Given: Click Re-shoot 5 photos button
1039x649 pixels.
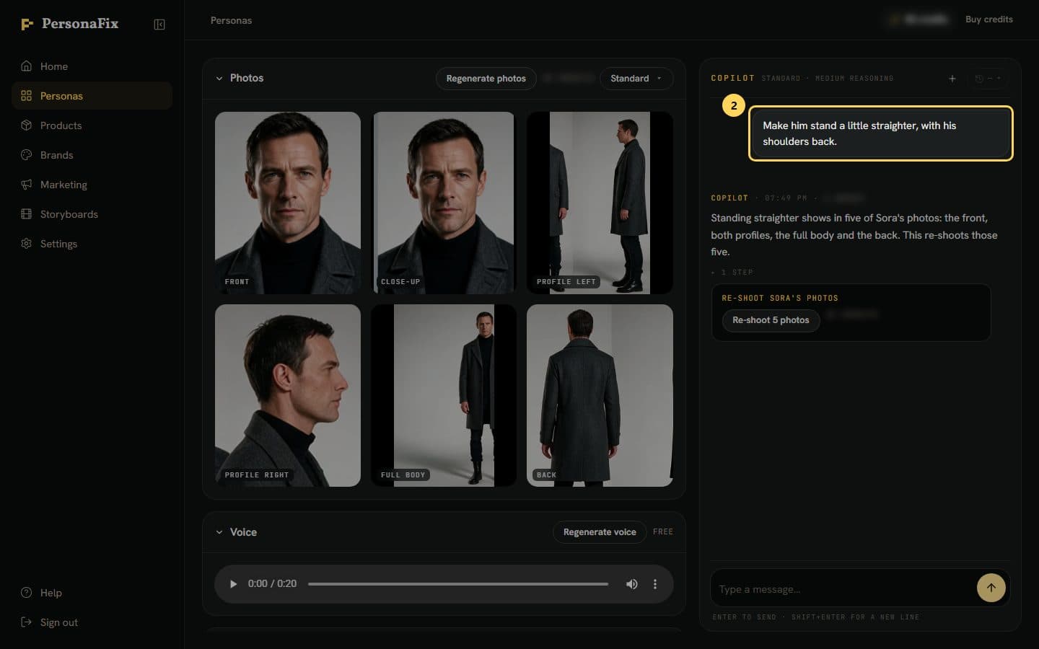Looking at the screenshot, I should click(x=771, y=320).
